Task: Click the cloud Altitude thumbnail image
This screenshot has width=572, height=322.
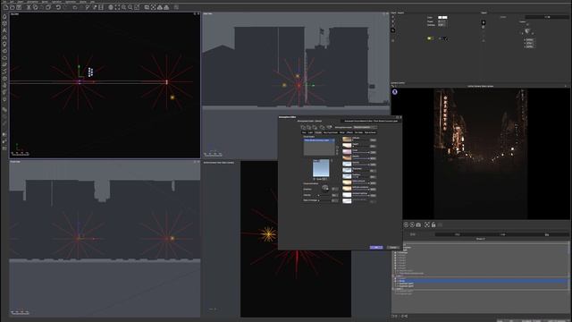Action: tap(347, 140)
